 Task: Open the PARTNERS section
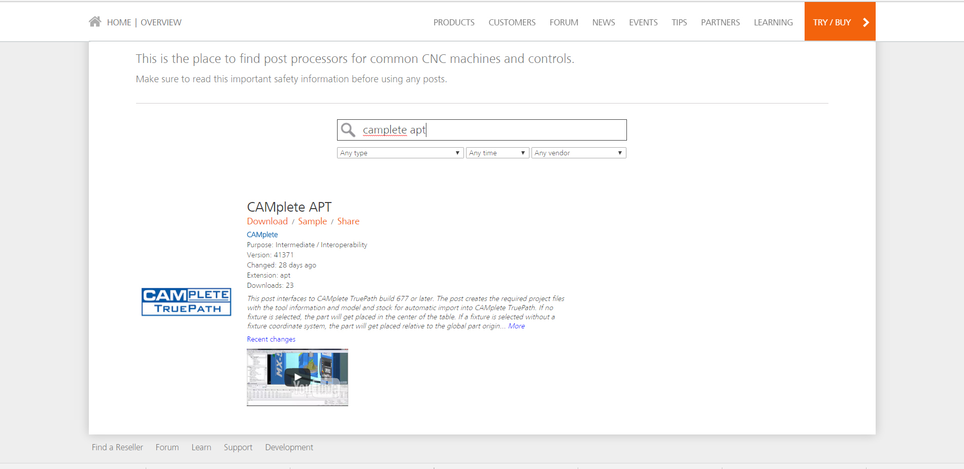point(720,22)
